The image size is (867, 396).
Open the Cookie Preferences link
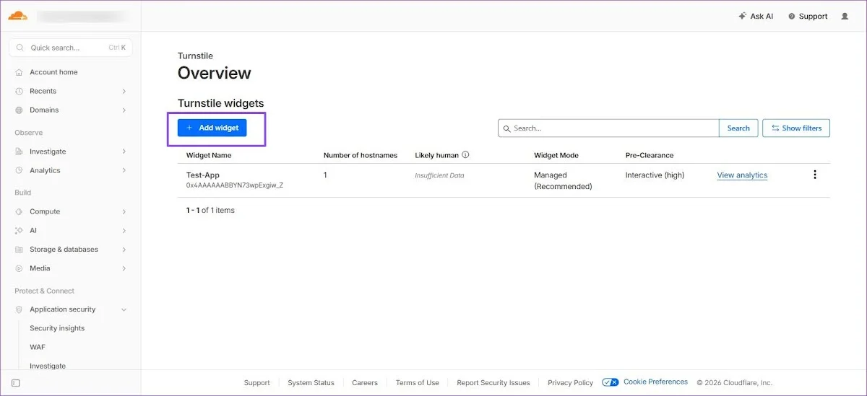point(655,382)
